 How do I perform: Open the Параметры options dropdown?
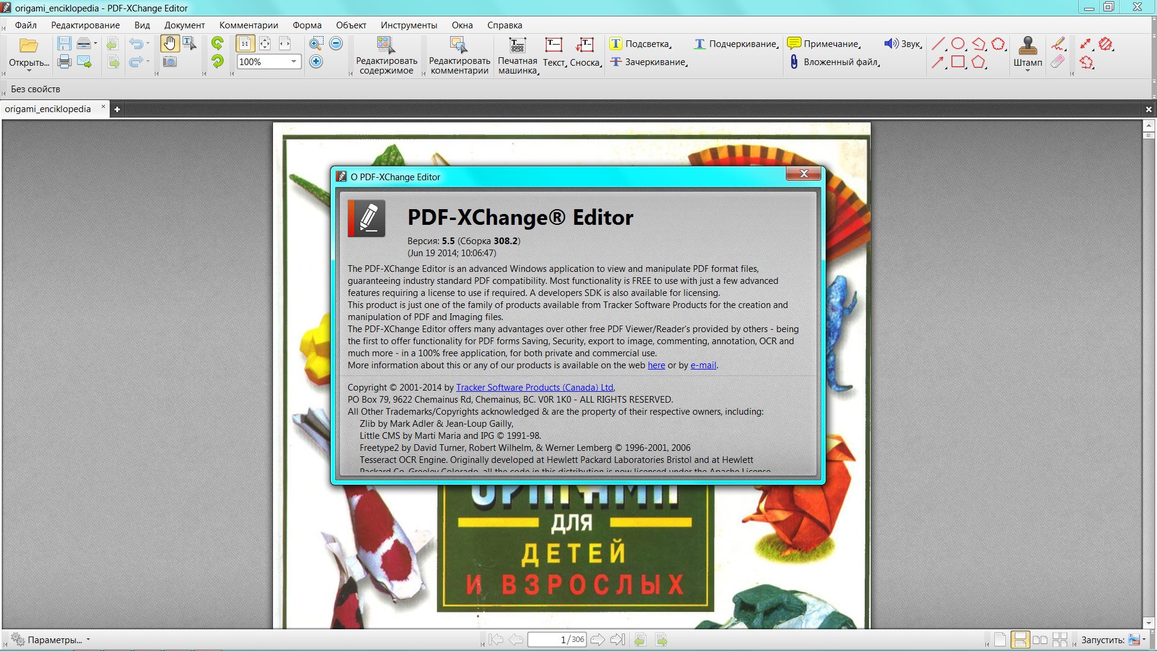pyautogui.click(x=51, y=640)
